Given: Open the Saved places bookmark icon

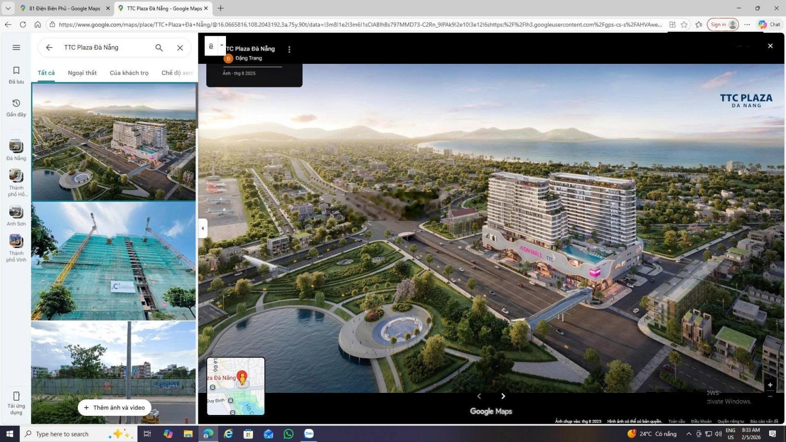Looking at the screenshot, I should (x=16, y=71).
